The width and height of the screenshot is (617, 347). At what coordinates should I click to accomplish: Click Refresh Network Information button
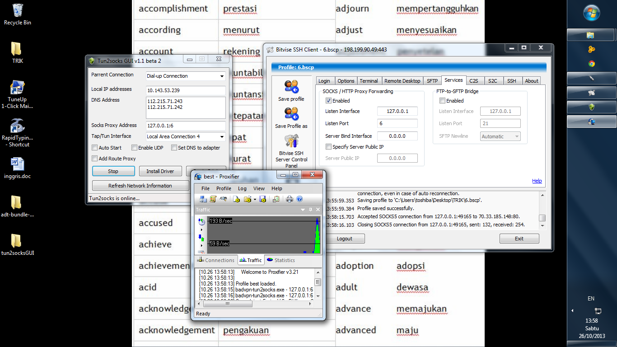(140, 186)
